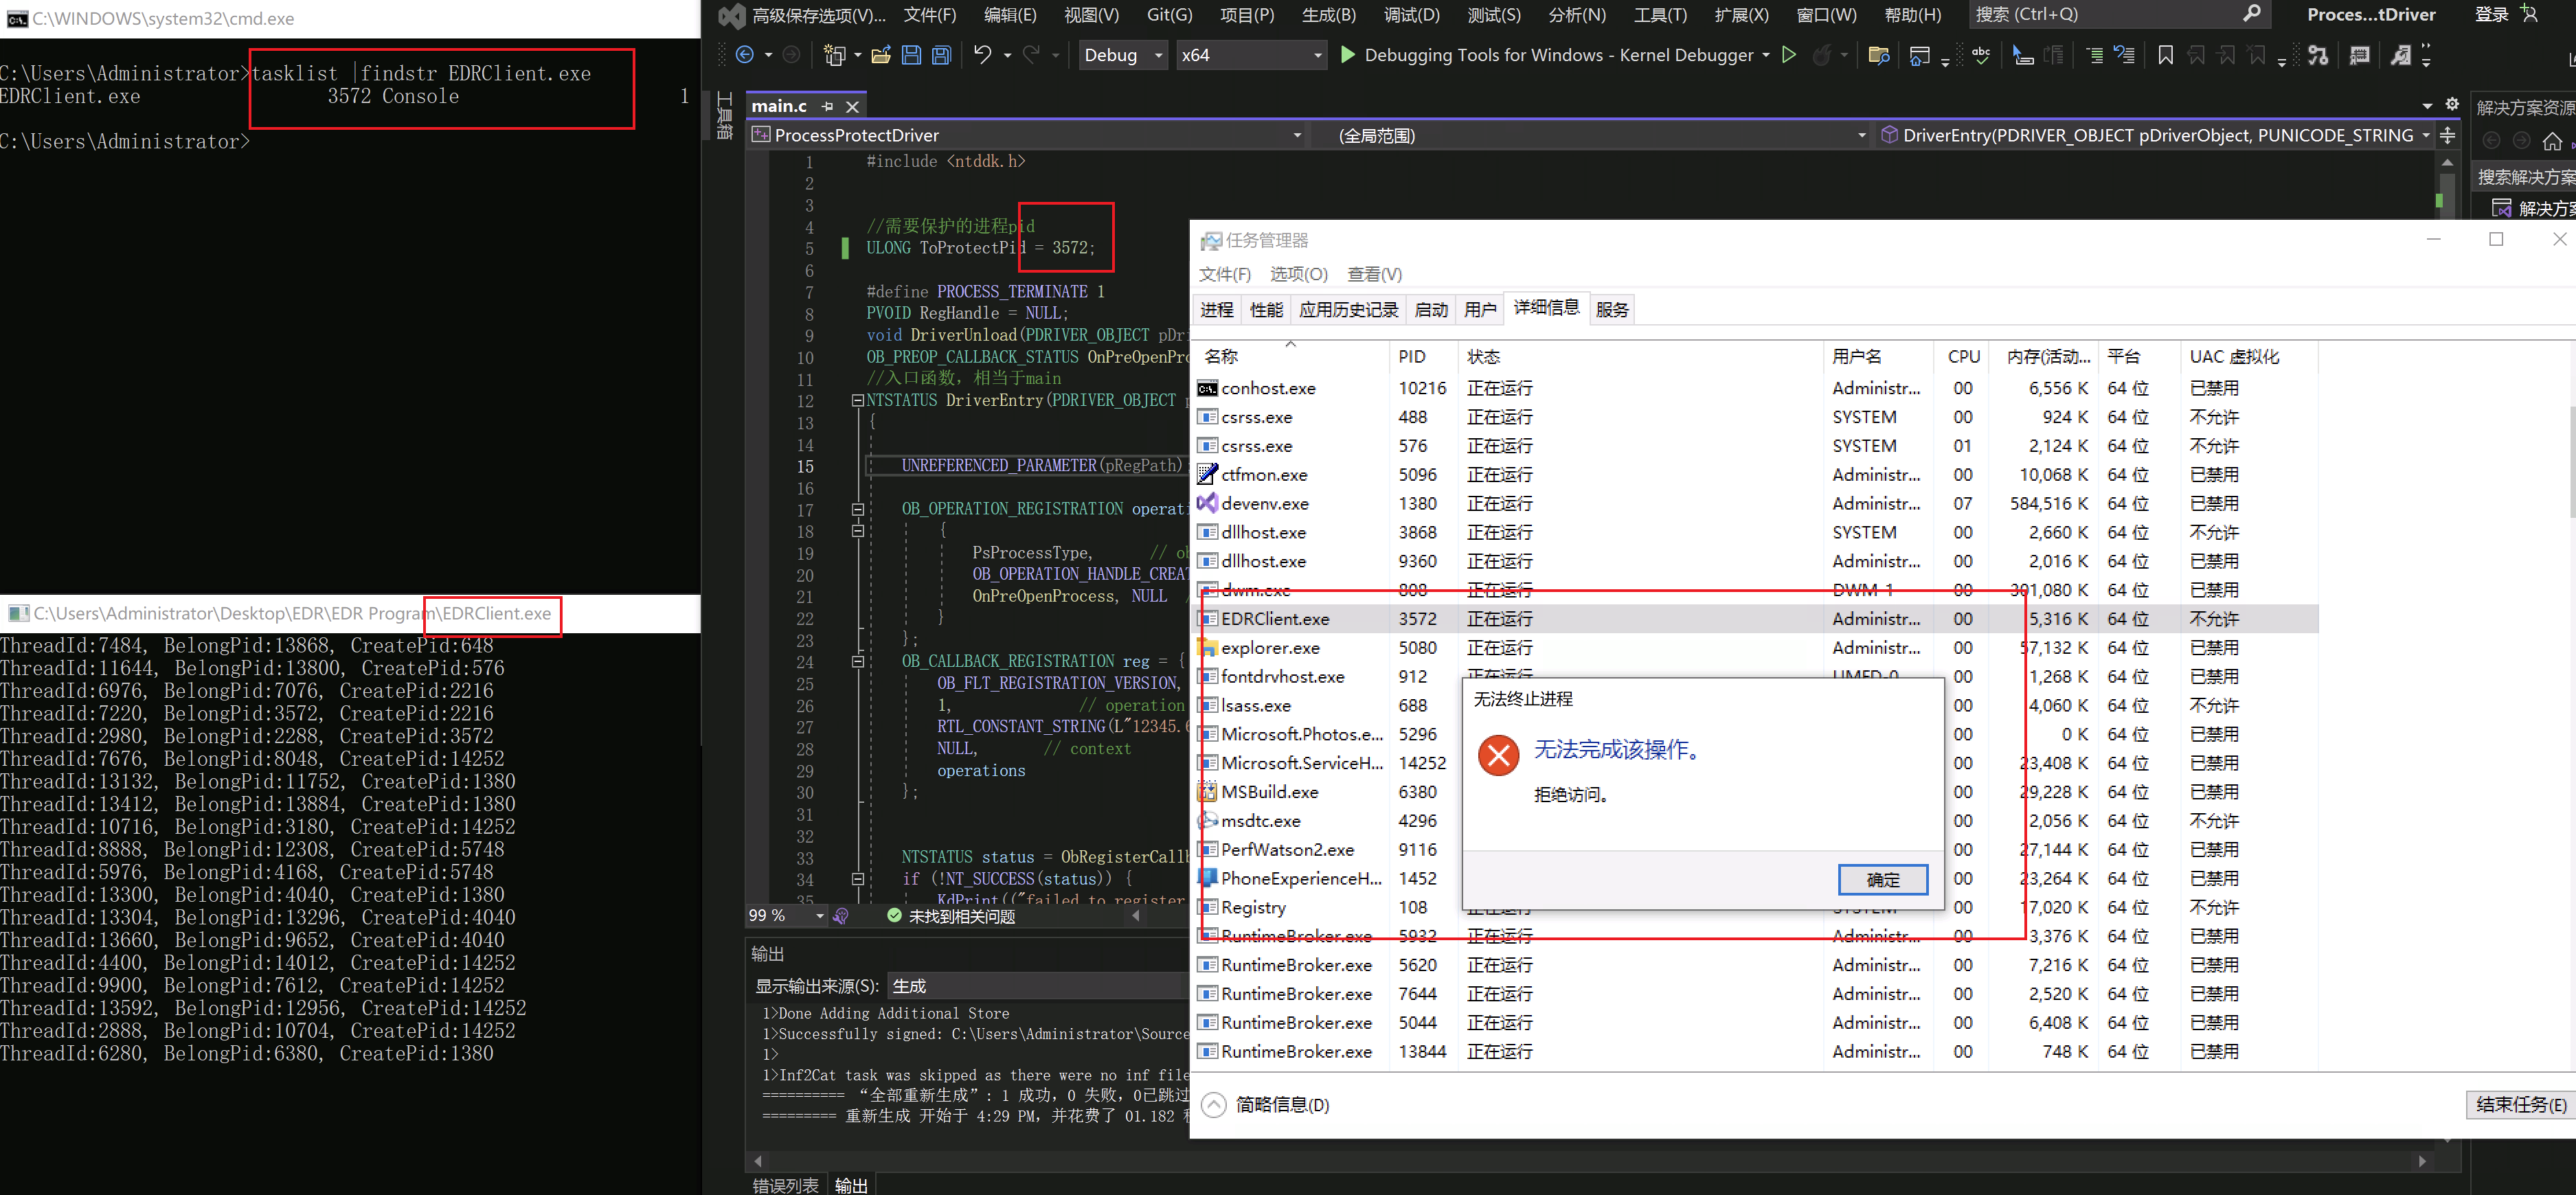Open the 生成(B) build menu
Image resolution: width=2576 pixels, height=1195 pixels.
1328,14
